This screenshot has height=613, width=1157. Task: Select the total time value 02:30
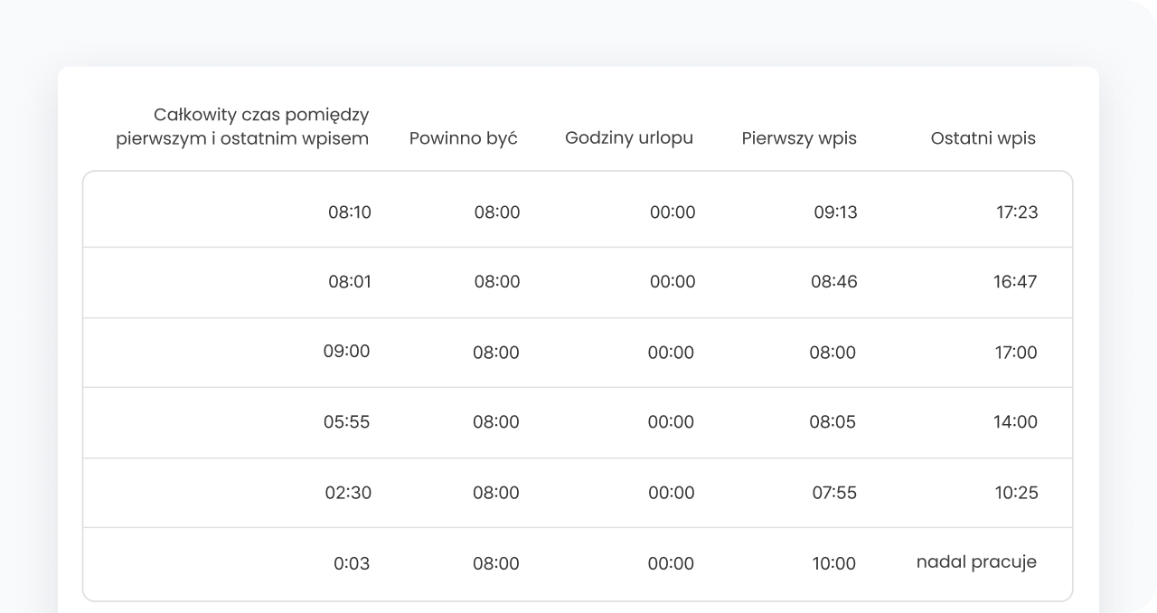(348, 493)
